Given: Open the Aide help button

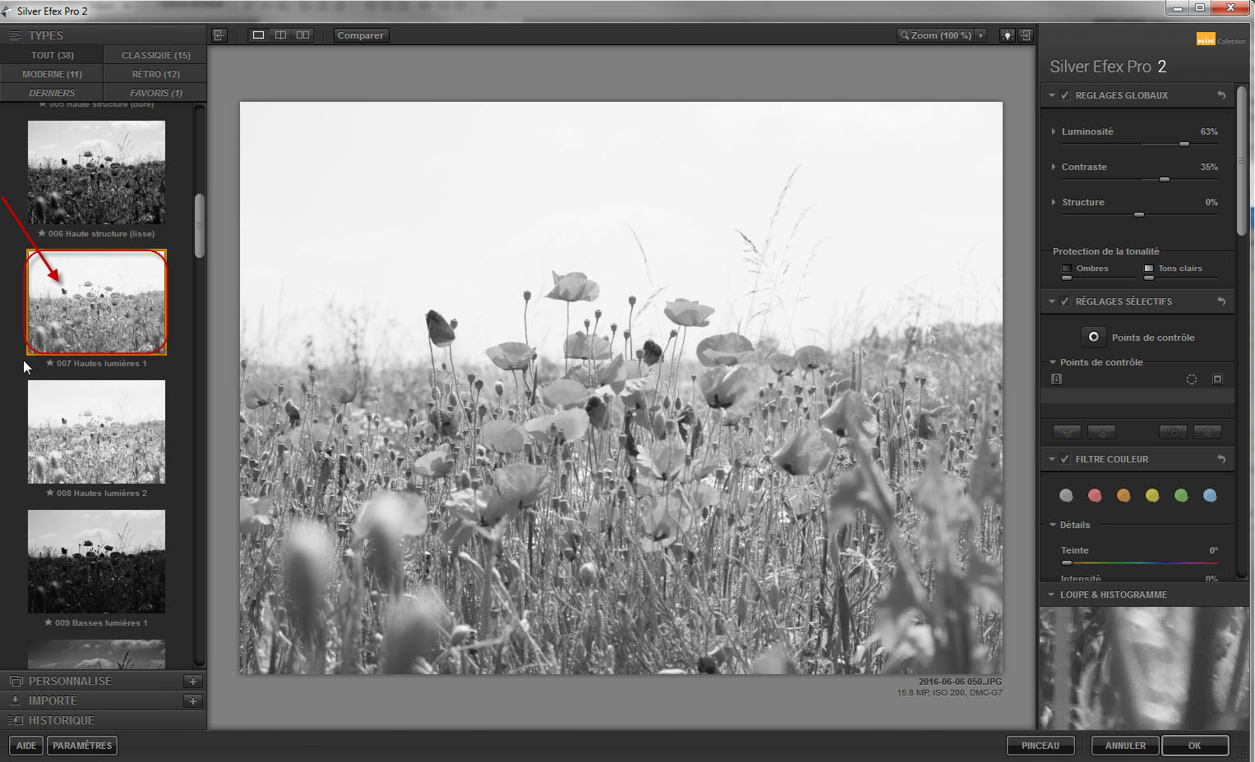Looking at the screenshot, I should coord(26,746).
